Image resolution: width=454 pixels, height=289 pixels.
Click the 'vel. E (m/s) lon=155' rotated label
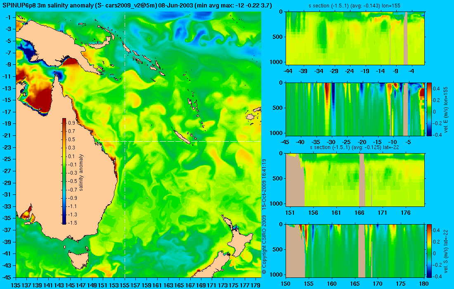446,109
